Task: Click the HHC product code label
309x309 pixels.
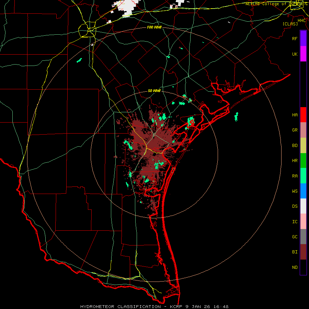Action: [302, 21]
